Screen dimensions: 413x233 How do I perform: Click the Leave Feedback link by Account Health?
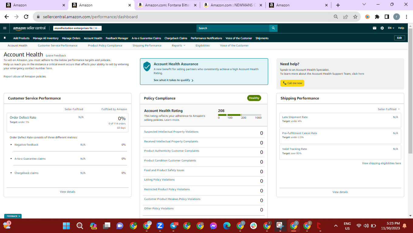click(x=56, y=56)
